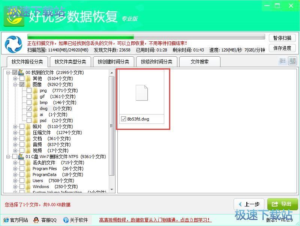Expand the 压缩文件 tree node
300x226 pixels.
click(x=15, y=133)
